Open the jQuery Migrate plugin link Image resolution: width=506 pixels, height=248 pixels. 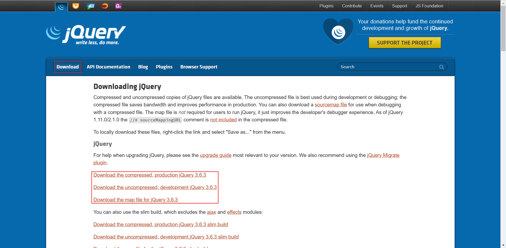click(383, 155)
